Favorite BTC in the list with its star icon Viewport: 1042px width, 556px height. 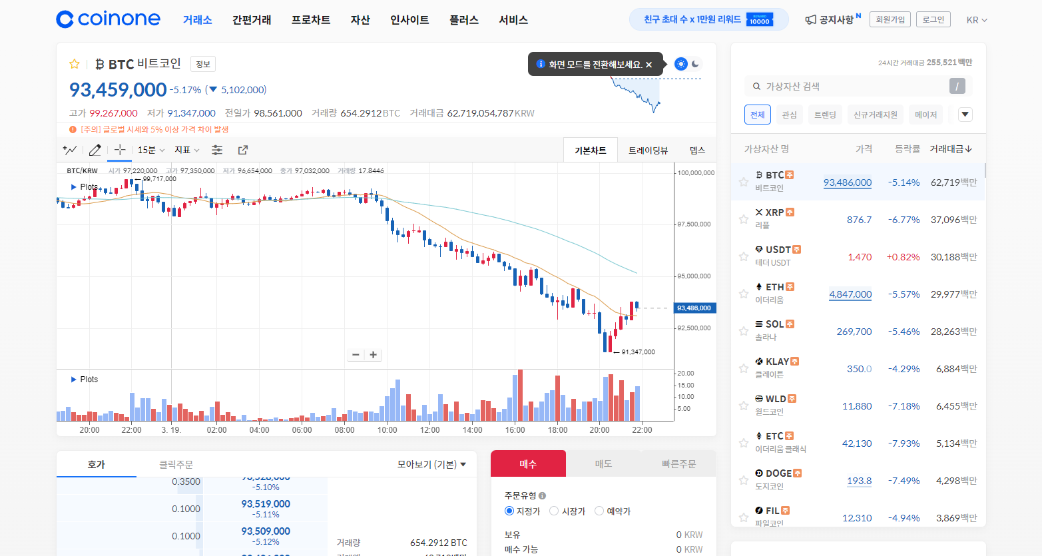pos(744,182)
